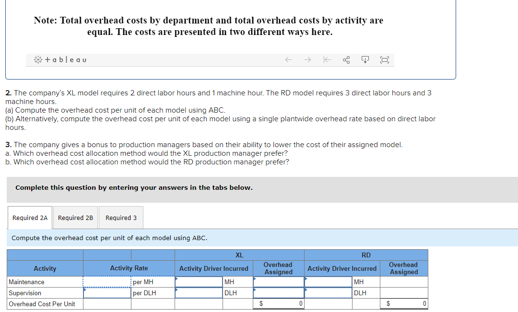Click RD Overhead Cost Per Unit total

tap(404, 303)
